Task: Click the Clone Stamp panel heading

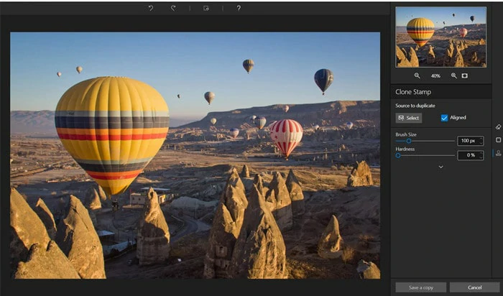Action: point(413,92)
